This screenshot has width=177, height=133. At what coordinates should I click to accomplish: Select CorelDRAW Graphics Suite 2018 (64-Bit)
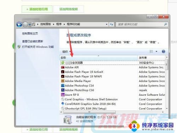coord(90,104)
